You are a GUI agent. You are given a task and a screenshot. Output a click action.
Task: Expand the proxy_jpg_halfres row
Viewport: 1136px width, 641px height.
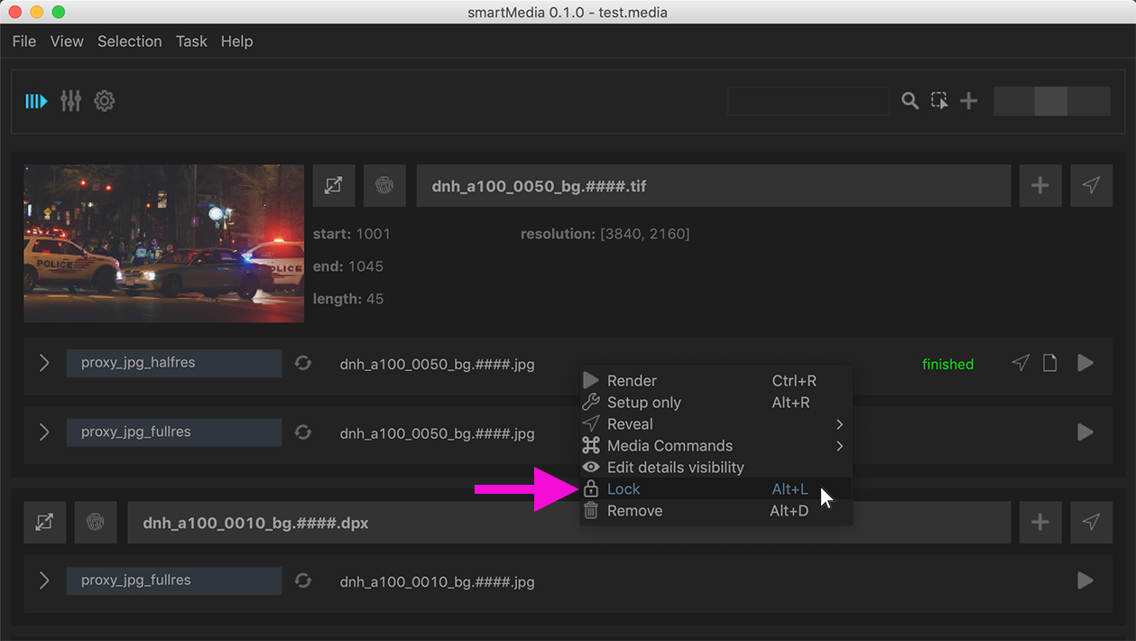[x=44, y=363]
